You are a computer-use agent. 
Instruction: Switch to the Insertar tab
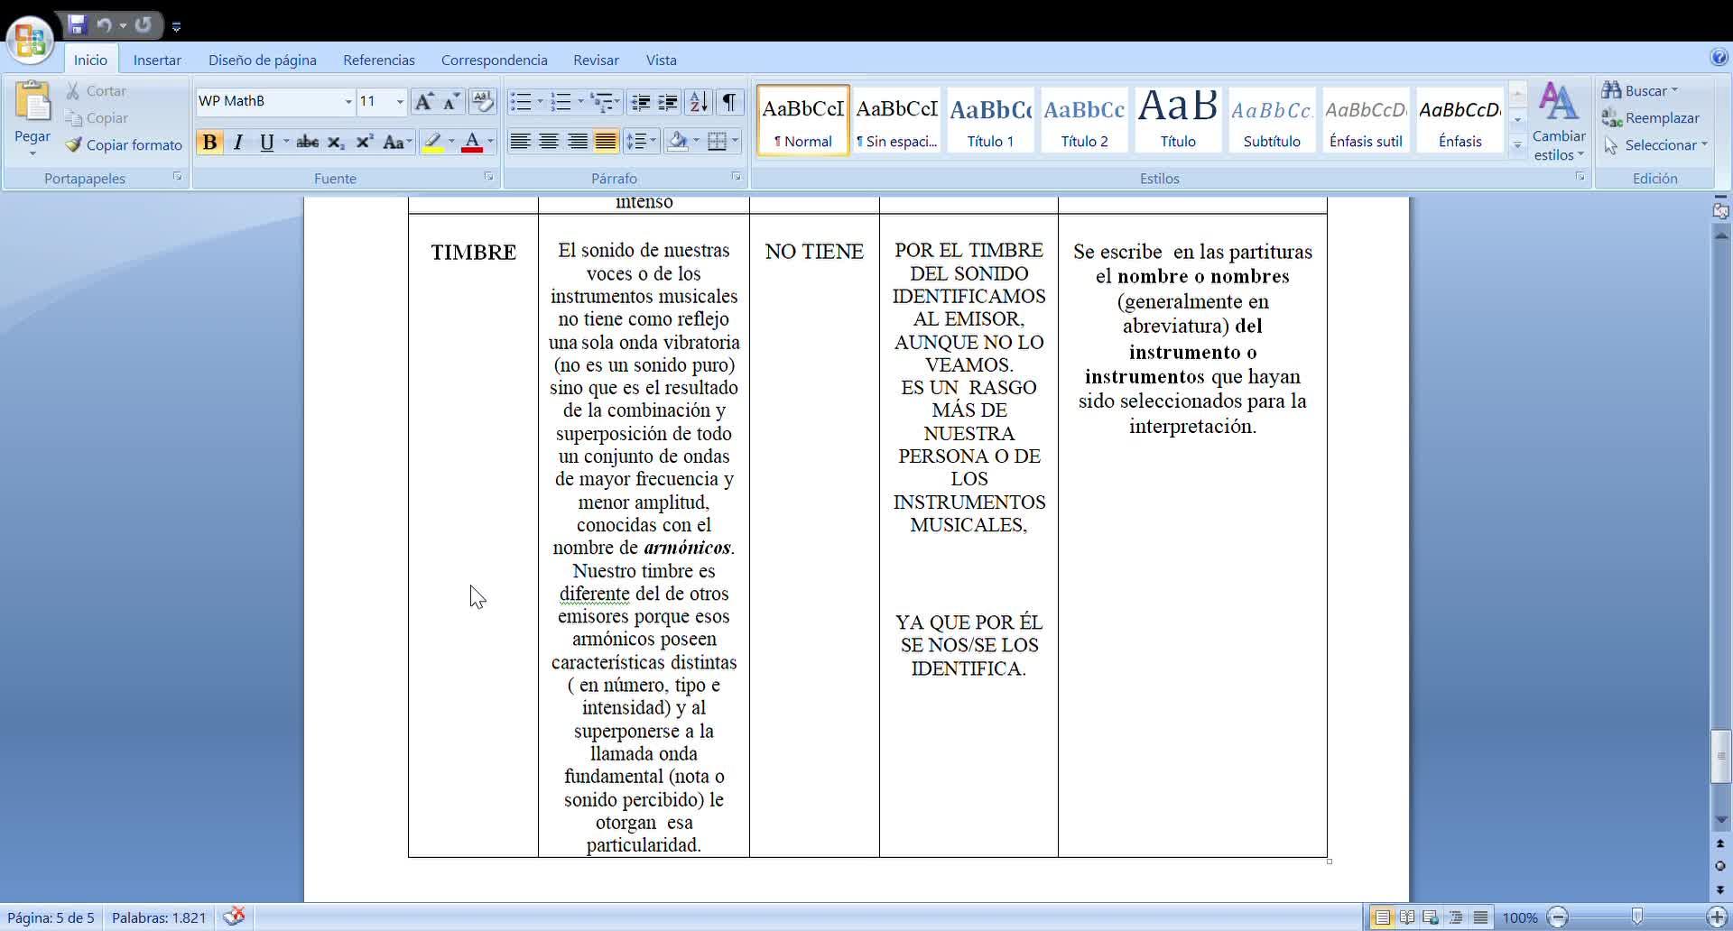click(x=157, y=60)
